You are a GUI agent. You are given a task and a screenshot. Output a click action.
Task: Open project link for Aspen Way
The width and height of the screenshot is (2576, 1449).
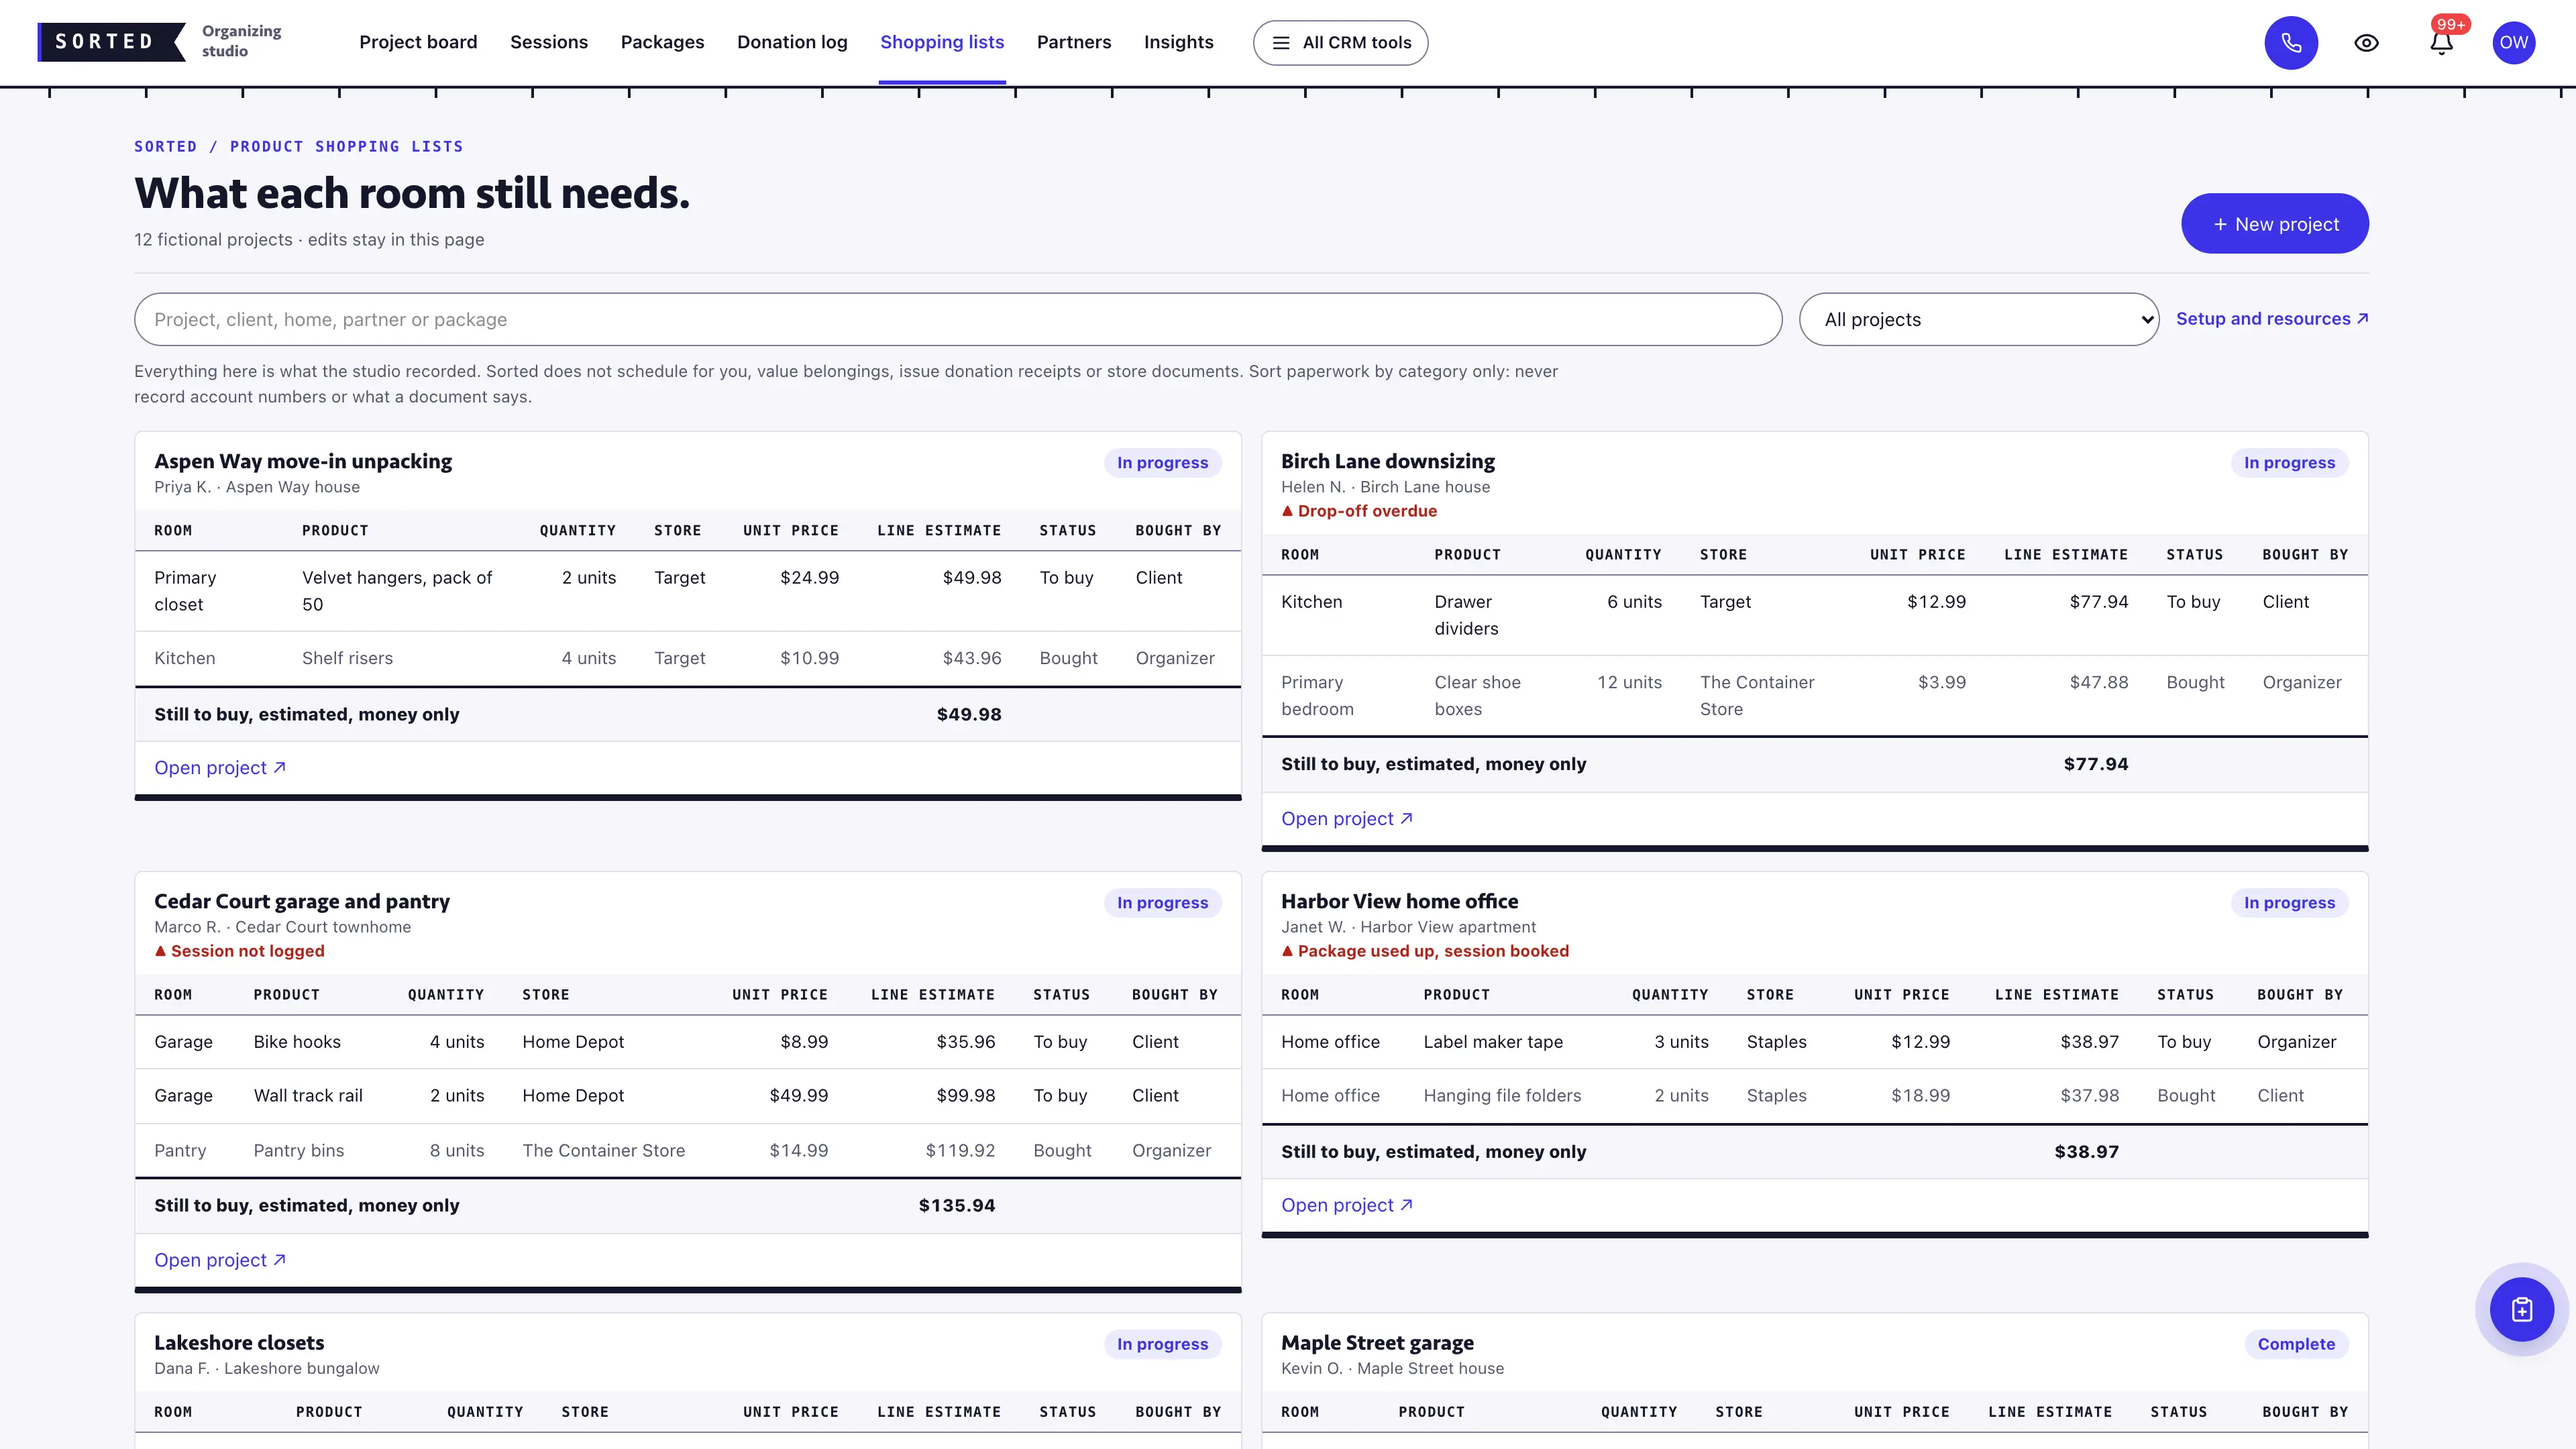[220, 768]
